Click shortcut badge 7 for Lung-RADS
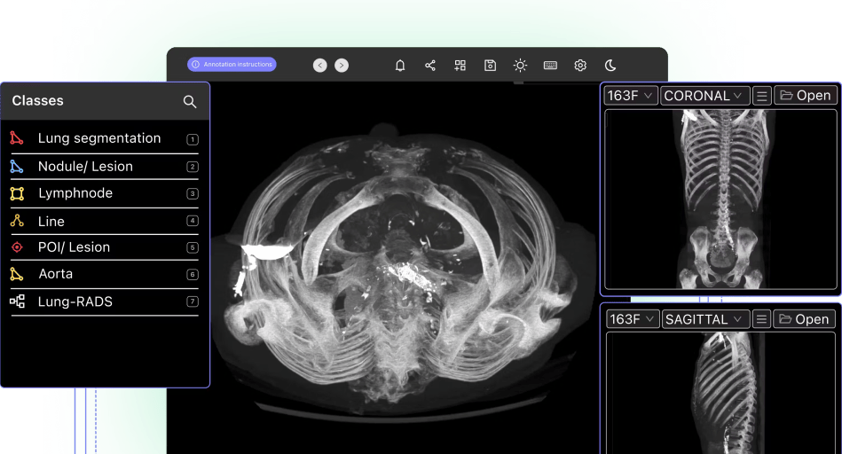 point(193,301)
